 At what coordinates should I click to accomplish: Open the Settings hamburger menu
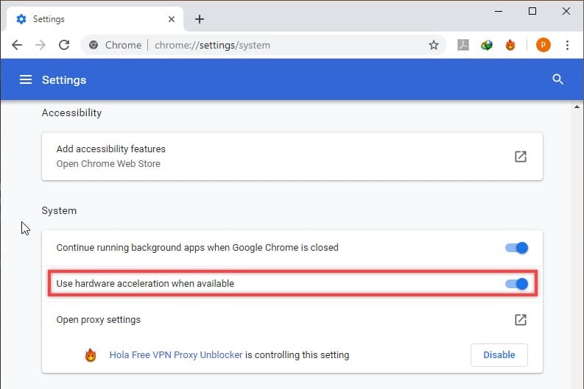pyautogui.click(x=25, y=79)
